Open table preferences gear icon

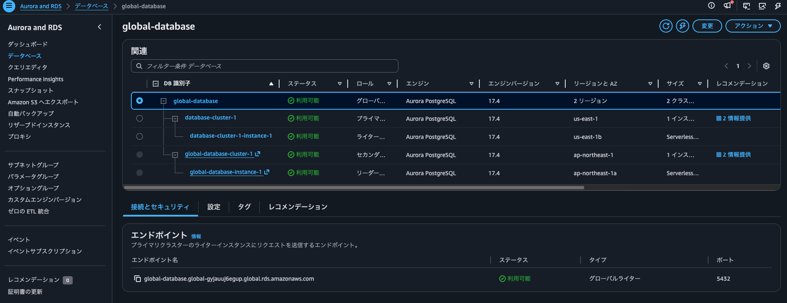pos(766,66)
